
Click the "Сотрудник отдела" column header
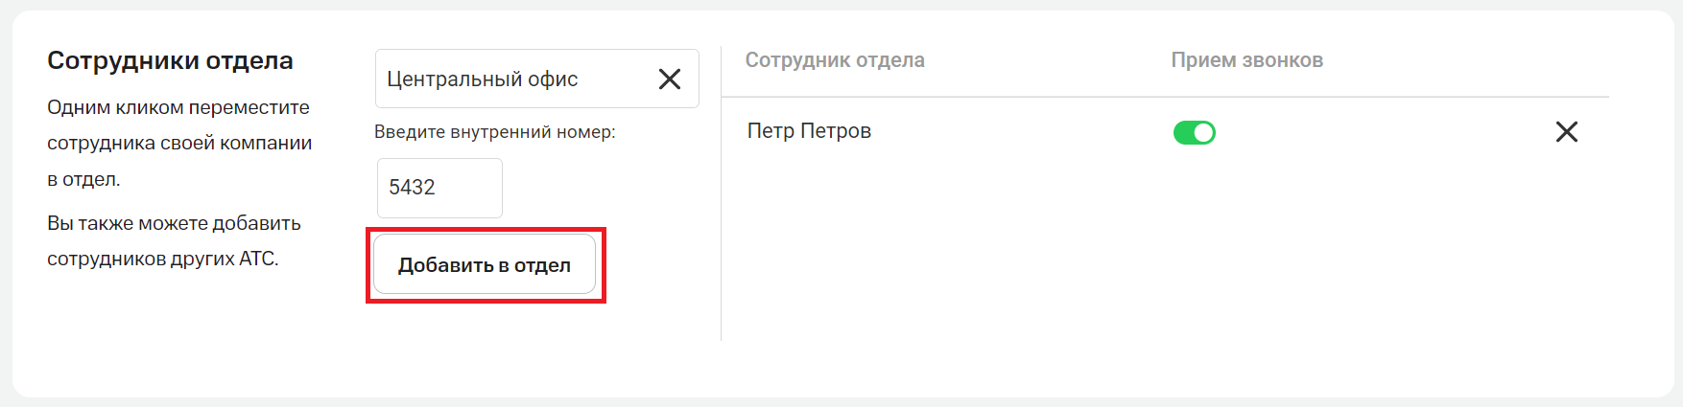pyautogui.click(x=835, y=60)
